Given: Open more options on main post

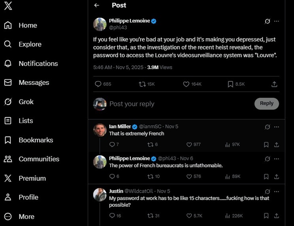Looking at the screenshot, I should [x=276, y=21].
